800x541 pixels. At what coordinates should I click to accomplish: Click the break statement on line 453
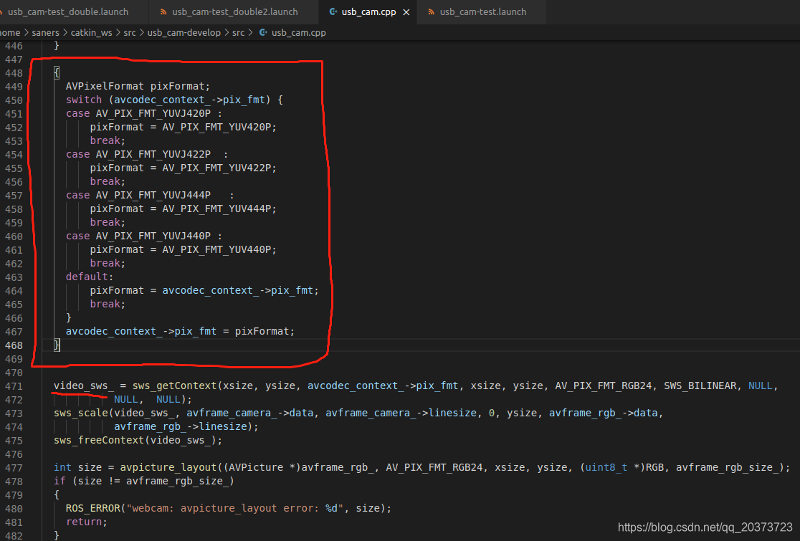[x=105, y=140]
